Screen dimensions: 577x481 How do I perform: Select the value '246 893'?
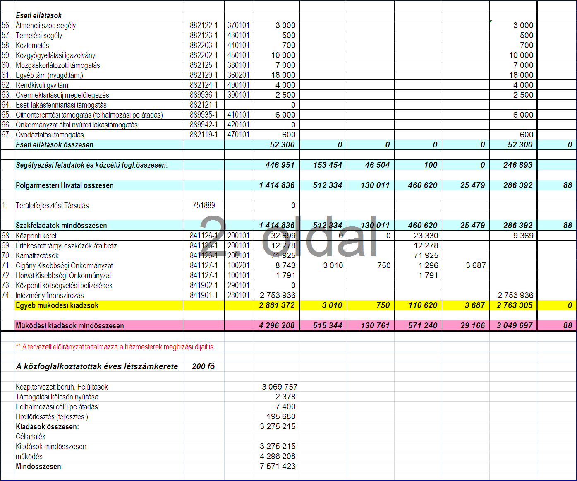pyautogui.click(x=518, y=165)
